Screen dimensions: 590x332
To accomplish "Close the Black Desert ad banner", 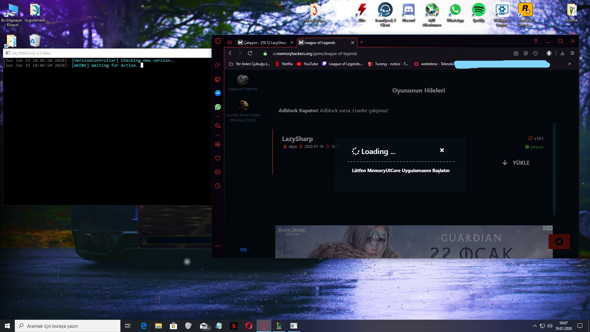I will tap(550, 228).
